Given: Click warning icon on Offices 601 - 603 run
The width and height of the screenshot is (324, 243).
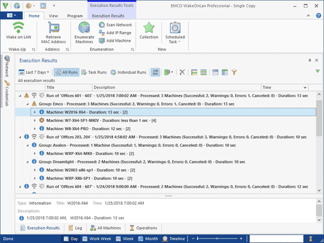Looking at the screenshot, I should (27, 95).
